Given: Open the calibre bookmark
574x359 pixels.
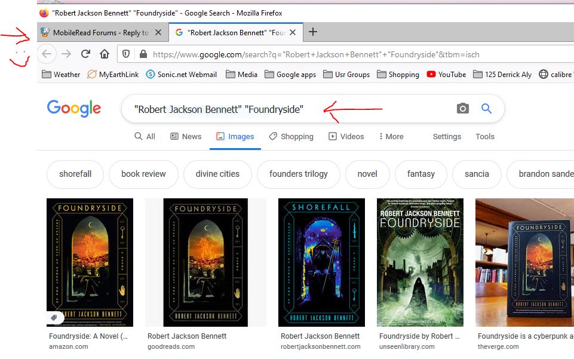Looking at the screenshot, I should click(555, 74).
